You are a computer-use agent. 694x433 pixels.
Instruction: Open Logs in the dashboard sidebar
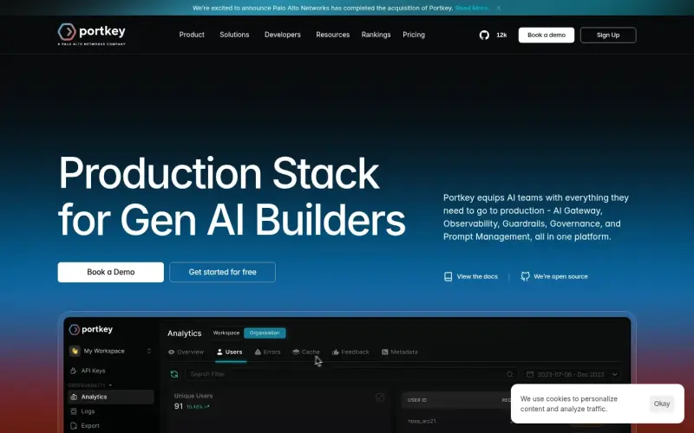coord(88,410)
